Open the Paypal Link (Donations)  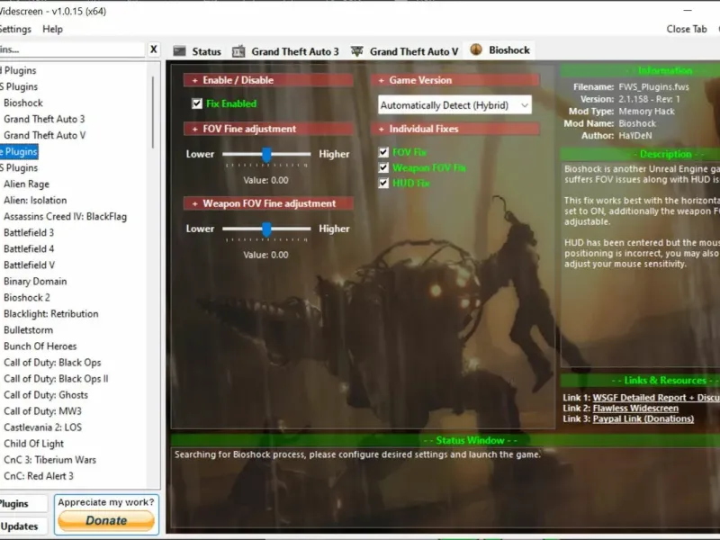pos(643,418)
